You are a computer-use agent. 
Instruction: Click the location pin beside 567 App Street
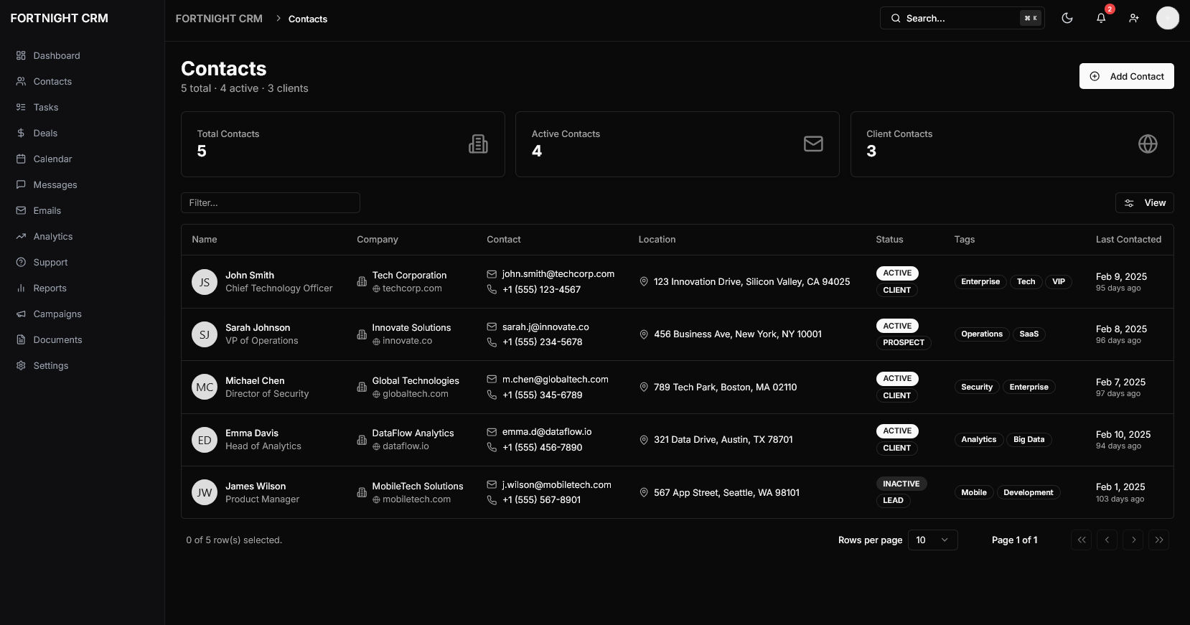[x=644, y=493]
